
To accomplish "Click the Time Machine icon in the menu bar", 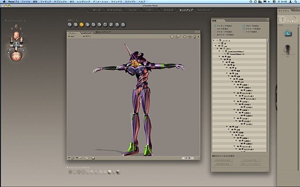I will pos(251,1).
